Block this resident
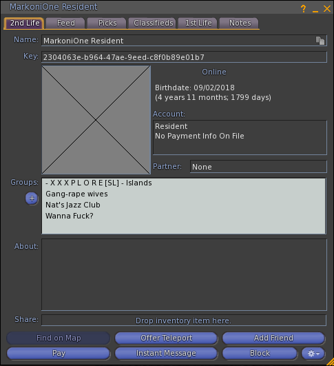Screen dimensions: 334x366 [x=260, y=354]
